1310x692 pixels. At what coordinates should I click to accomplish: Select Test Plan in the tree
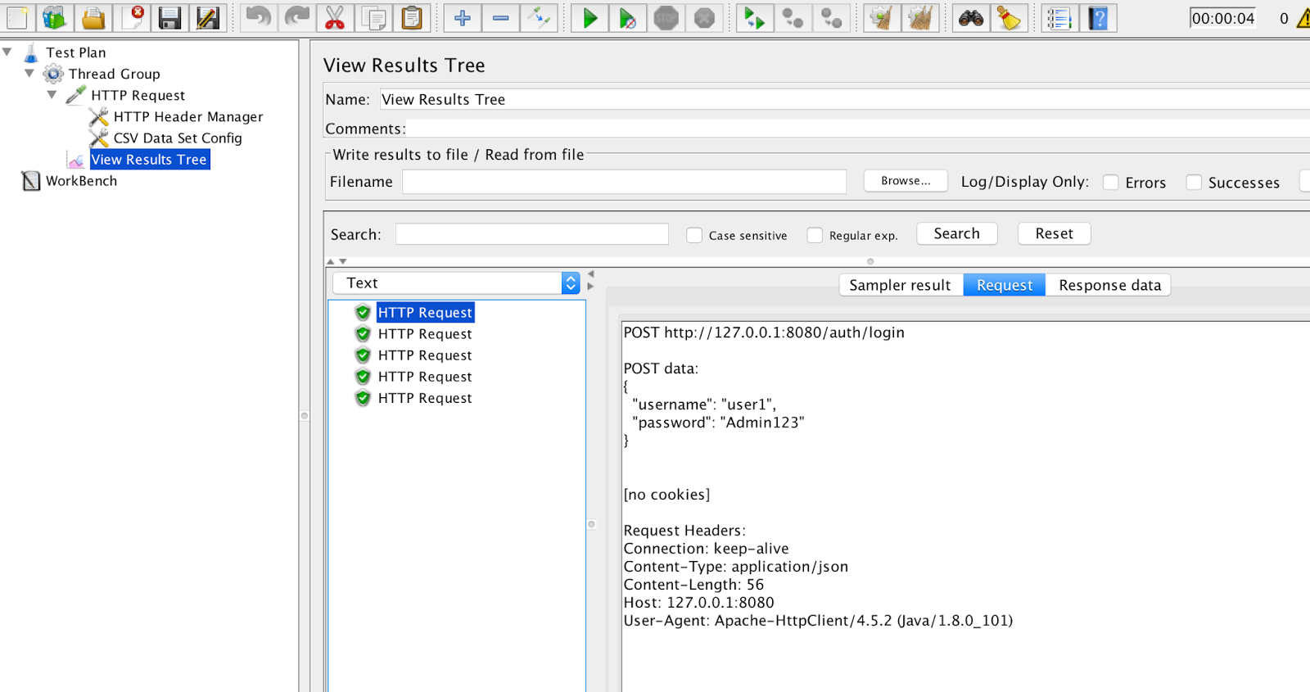click(76, 52)
